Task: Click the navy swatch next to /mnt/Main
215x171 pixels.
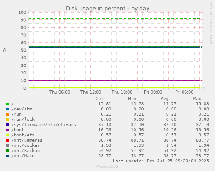Action: [x=7, y=156]
